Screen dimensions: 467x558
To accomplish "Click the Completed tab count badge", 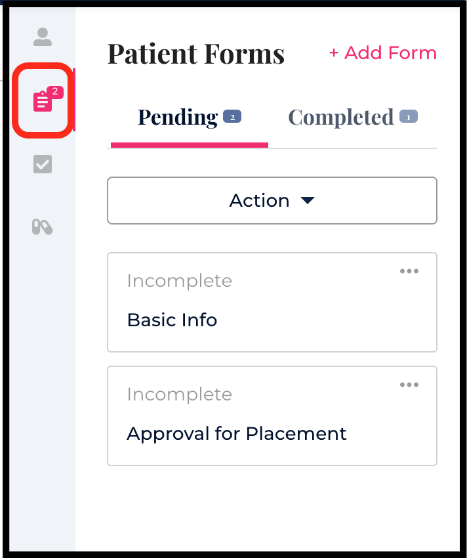I will tap(408, 118).
